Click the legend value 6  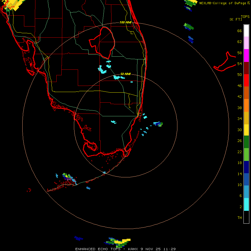pyautogui.click(x=241, y=196)
